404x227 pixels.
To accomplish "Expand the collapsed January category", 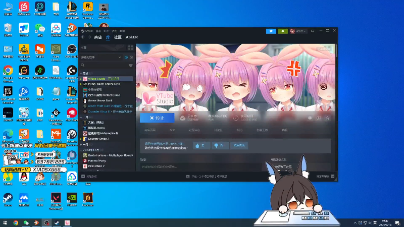I will click(x=81, y=145).
